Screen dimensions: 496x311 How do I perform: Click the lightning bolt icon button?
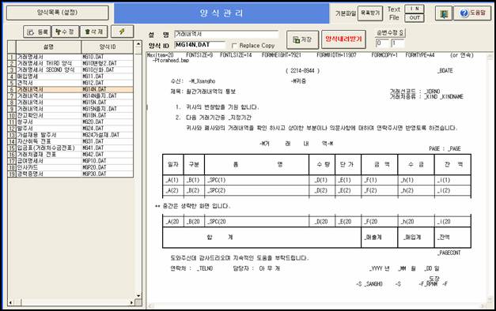click(122, 32)
